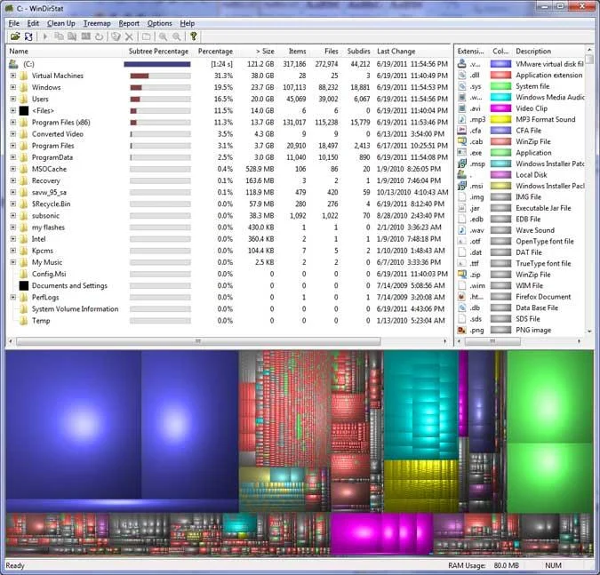Click the large green block in treemap
This screenshot has width=600, height=575.
[550, 396]
